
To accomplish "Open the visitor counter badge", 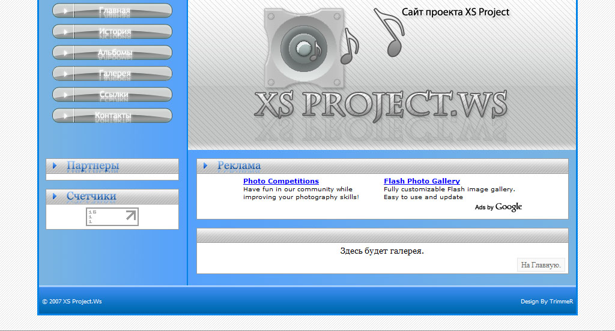I will tap(112, 216).
